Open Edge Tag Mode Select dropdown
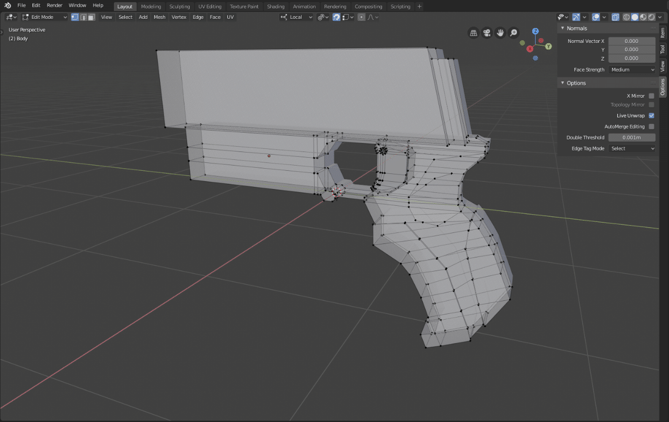Image resolution: width=669 pixels, height=422 pixels. [x=632, y=148]
